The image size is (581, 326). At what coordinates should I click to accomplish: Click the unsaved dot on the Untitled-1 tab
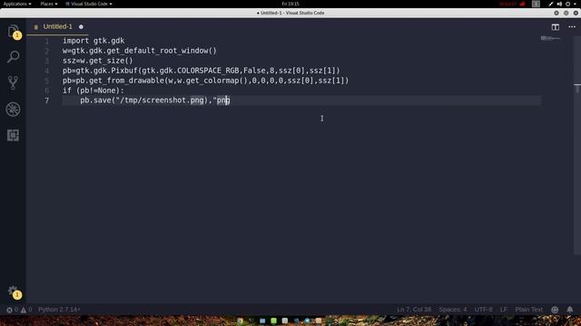click(81, 26)
